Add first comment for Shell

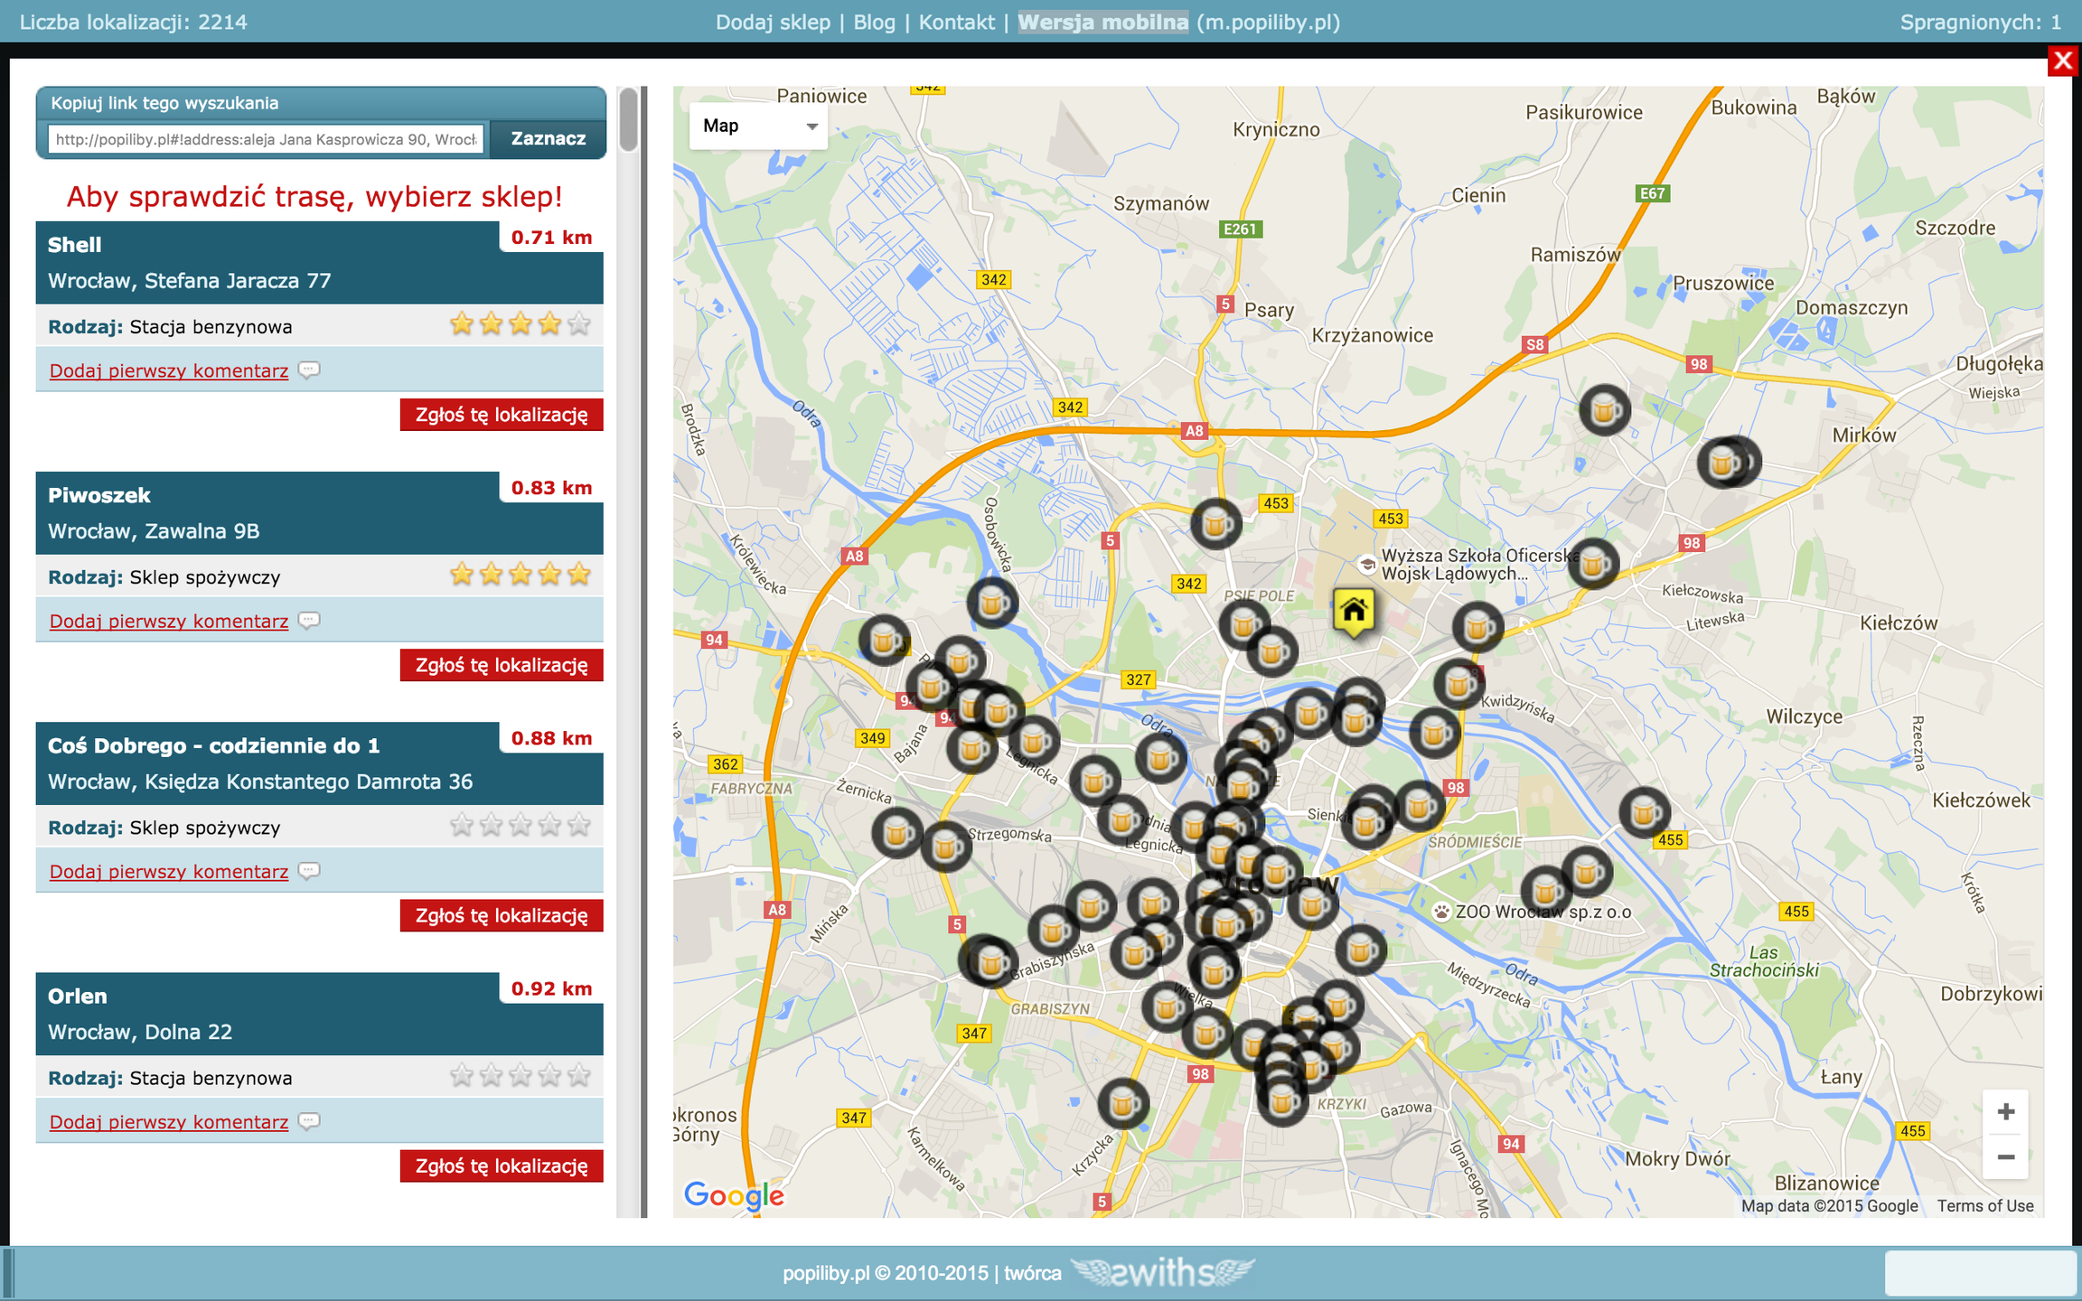169,370
